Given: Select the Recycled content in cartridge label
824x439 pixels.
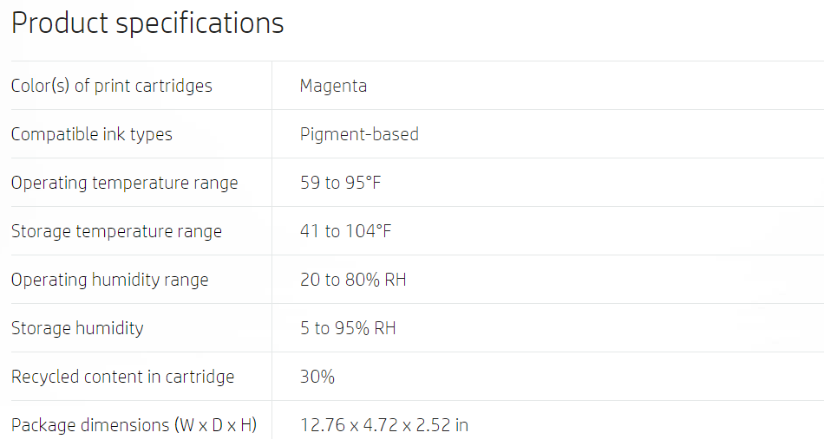Looking at the screenshot, I should pyautogui.click(x=122, y=377).
